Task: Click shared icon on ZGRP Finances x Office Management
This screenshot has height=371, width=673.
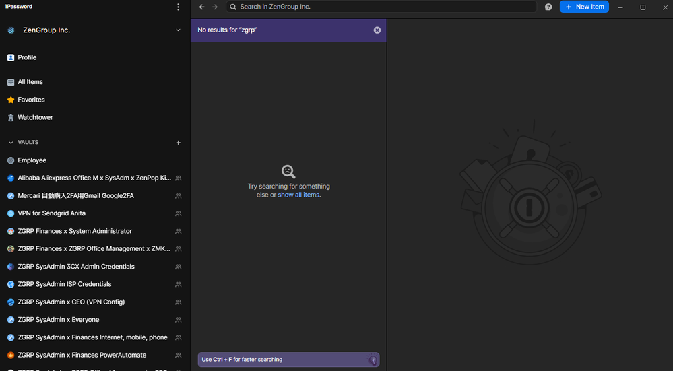Action: (178, 248)
